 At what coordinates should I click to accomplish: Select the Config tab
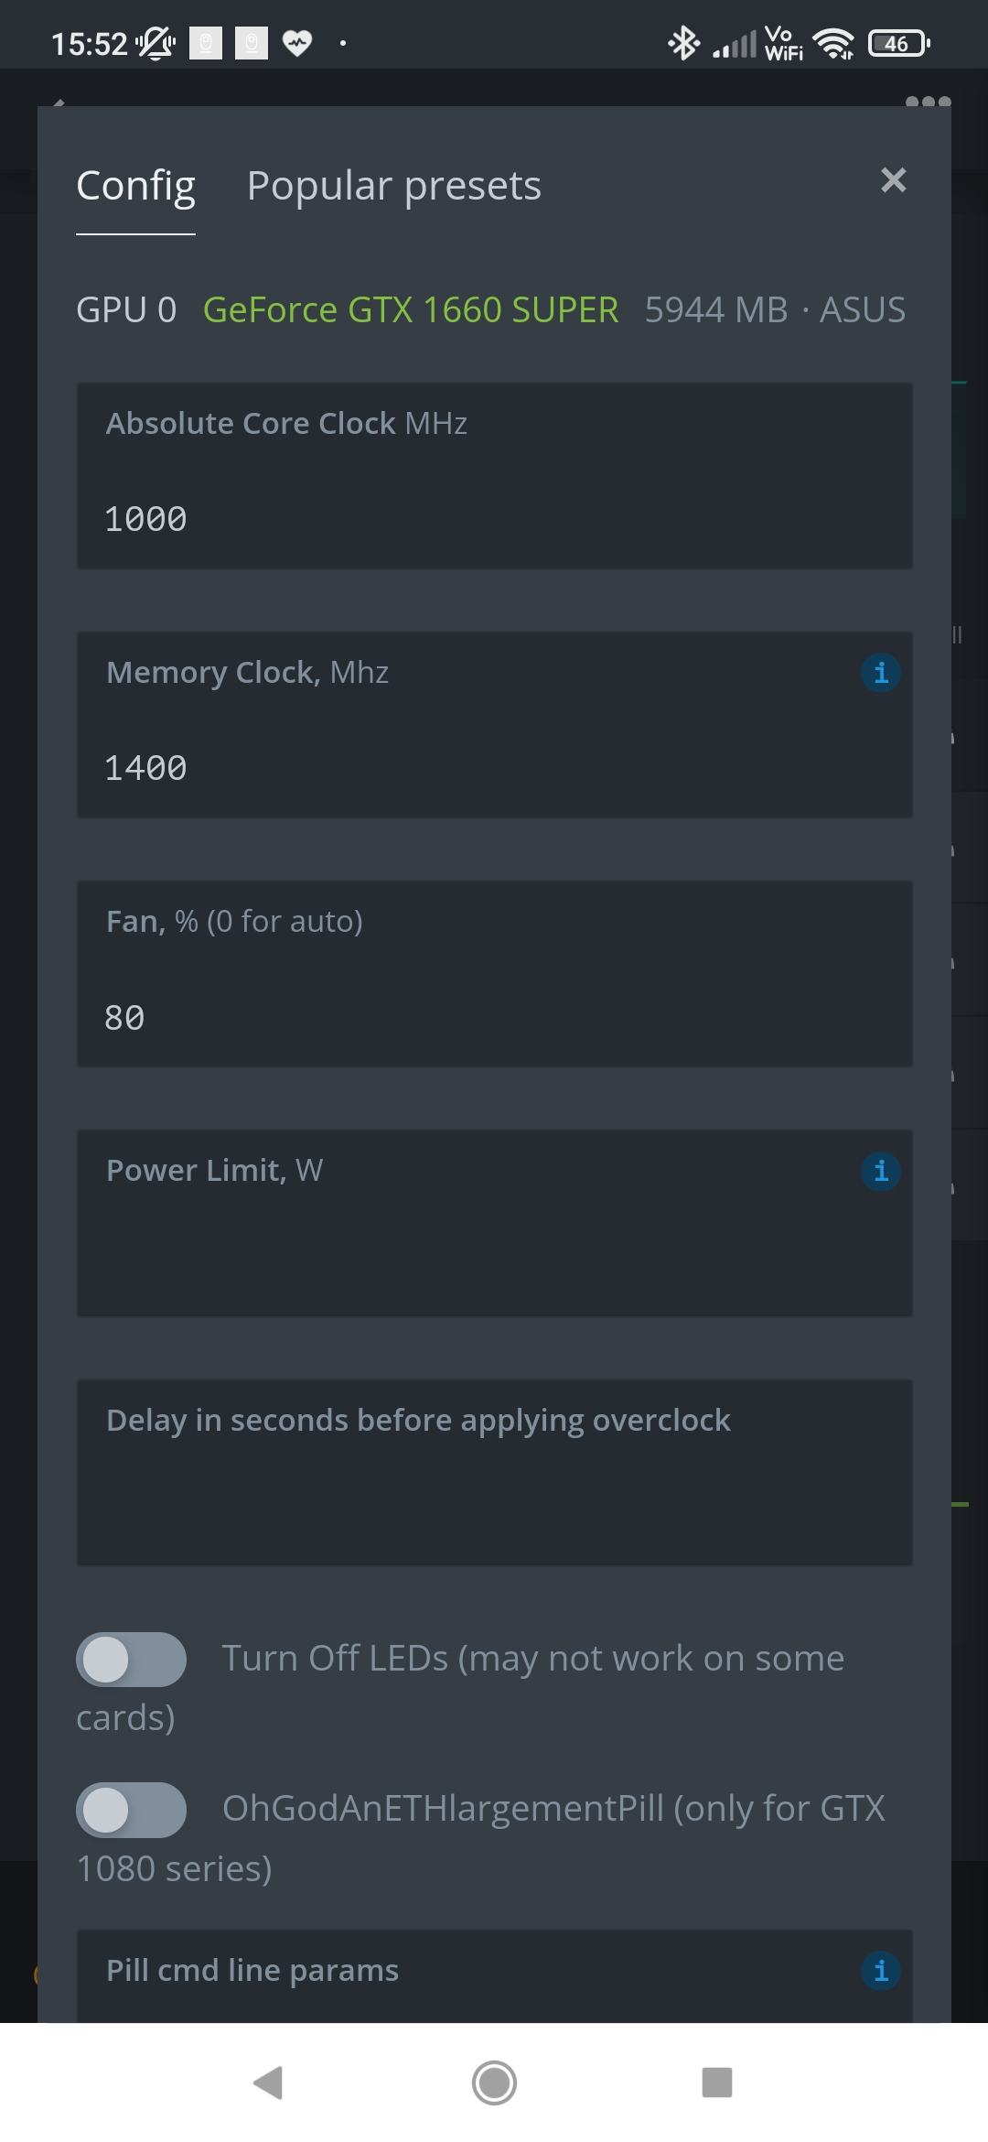135,186
